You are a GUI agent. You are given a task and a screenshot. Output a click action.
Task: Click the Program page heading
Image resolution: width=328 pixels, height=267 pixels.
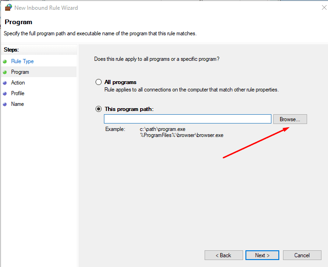pos(18,22)
